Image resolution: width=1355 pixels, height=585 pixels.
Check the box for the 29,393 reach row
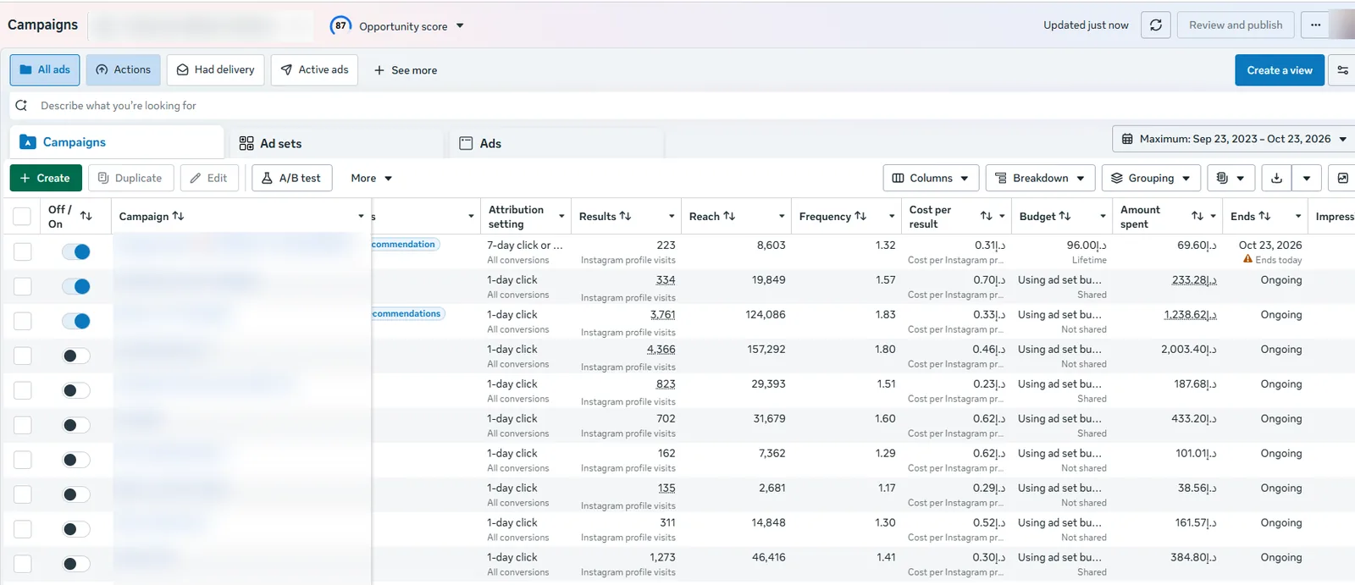23,390
